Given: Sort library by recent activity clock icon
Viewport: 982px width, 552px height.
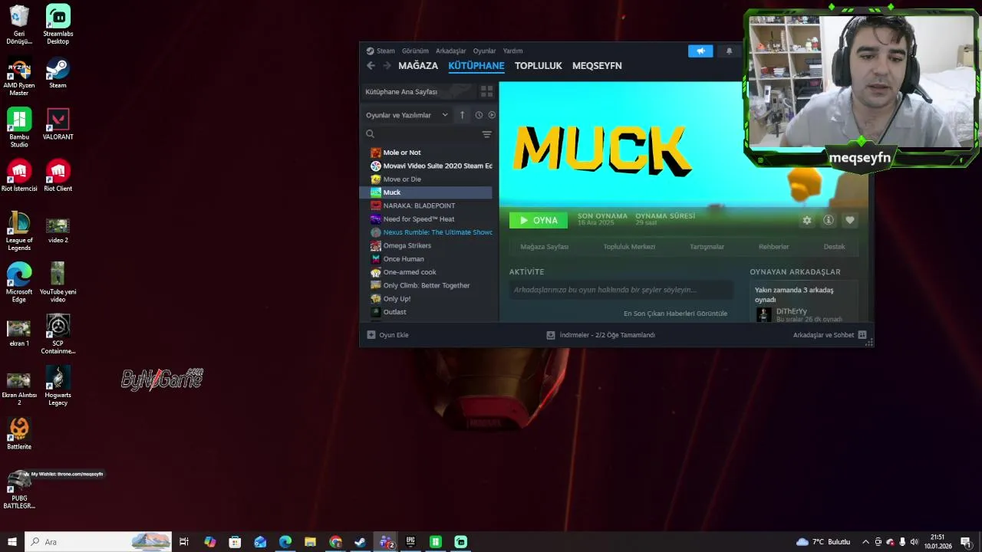Looking at the screenshot, I should tap(479, 115).
